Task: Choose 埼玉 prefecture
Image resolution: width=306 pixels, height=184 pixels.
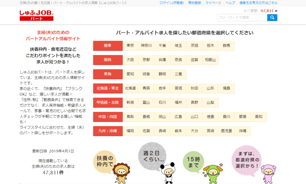Action: tap(178, 46)
